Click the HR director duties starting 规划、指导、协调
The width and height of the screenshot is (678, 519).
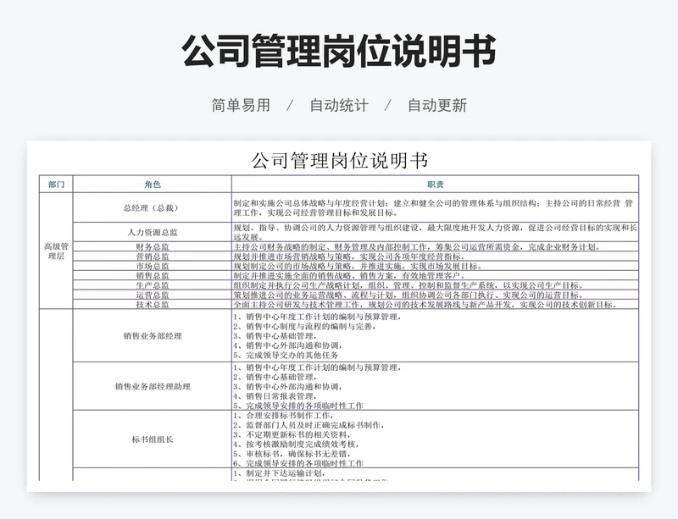click(x=436, y=232)
